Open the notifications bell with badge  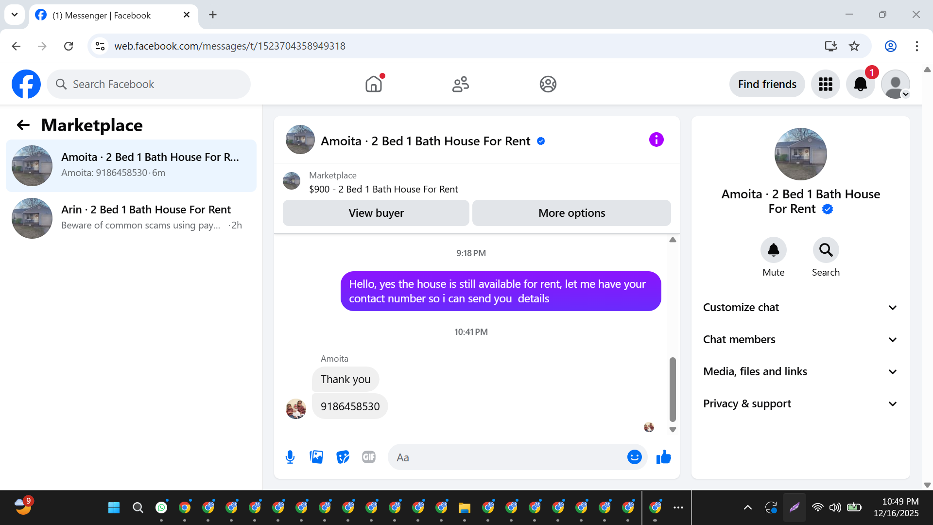pyautogui.click(x=861, y=84)
